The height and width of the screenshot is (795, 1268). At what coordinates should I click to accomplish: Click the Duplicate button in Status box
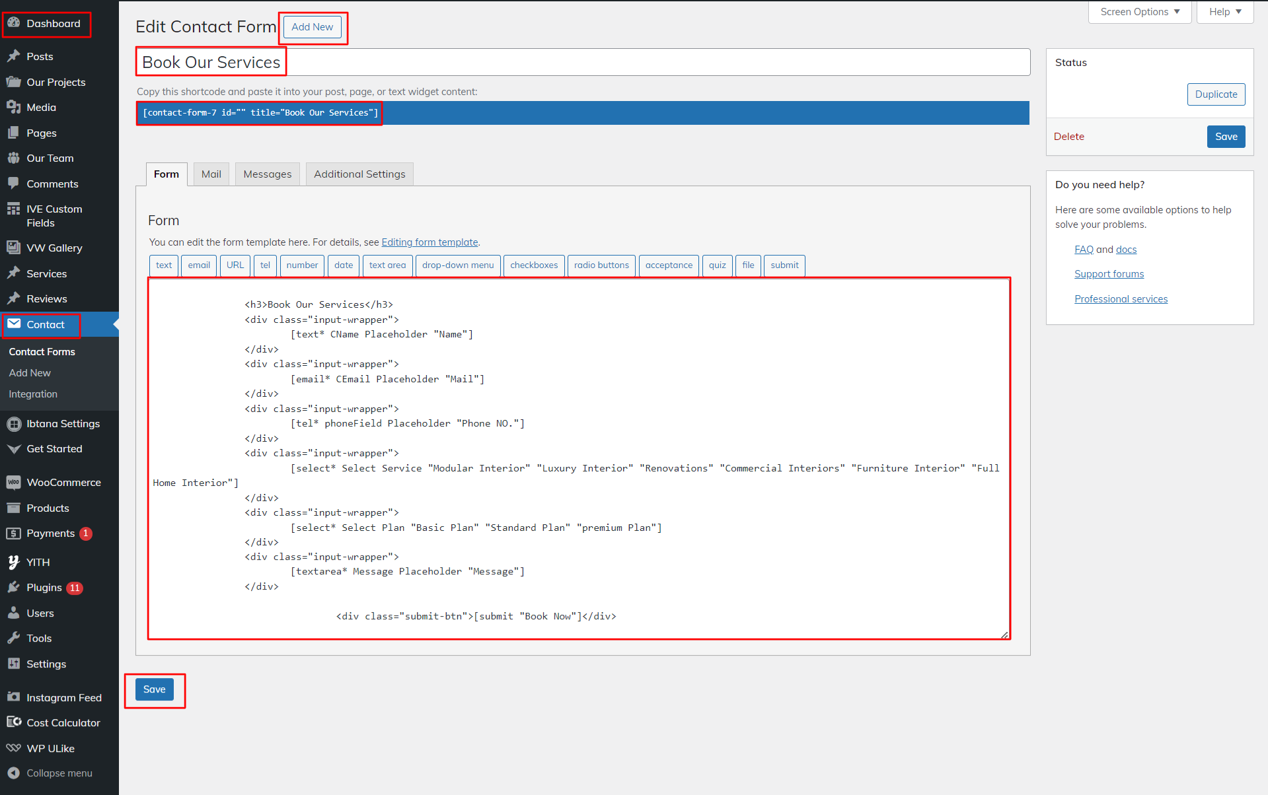1215,94
